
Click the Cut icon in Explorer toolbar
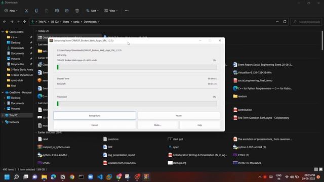26,11
